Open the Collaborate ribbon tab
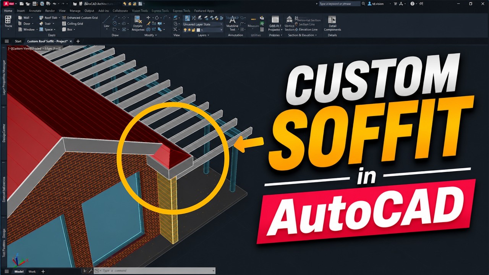Image resolution: width=489 pixels, height=275 pixels. tap(120, 11)
